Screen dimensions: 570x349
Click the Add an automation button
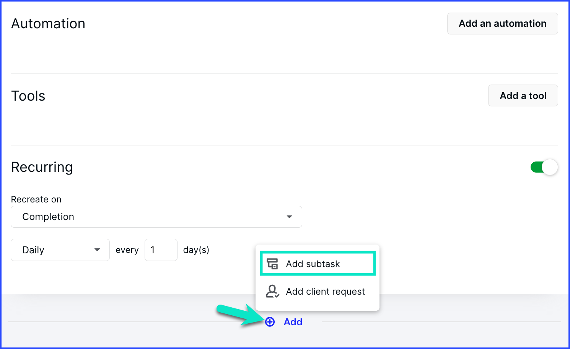[502, 23]
